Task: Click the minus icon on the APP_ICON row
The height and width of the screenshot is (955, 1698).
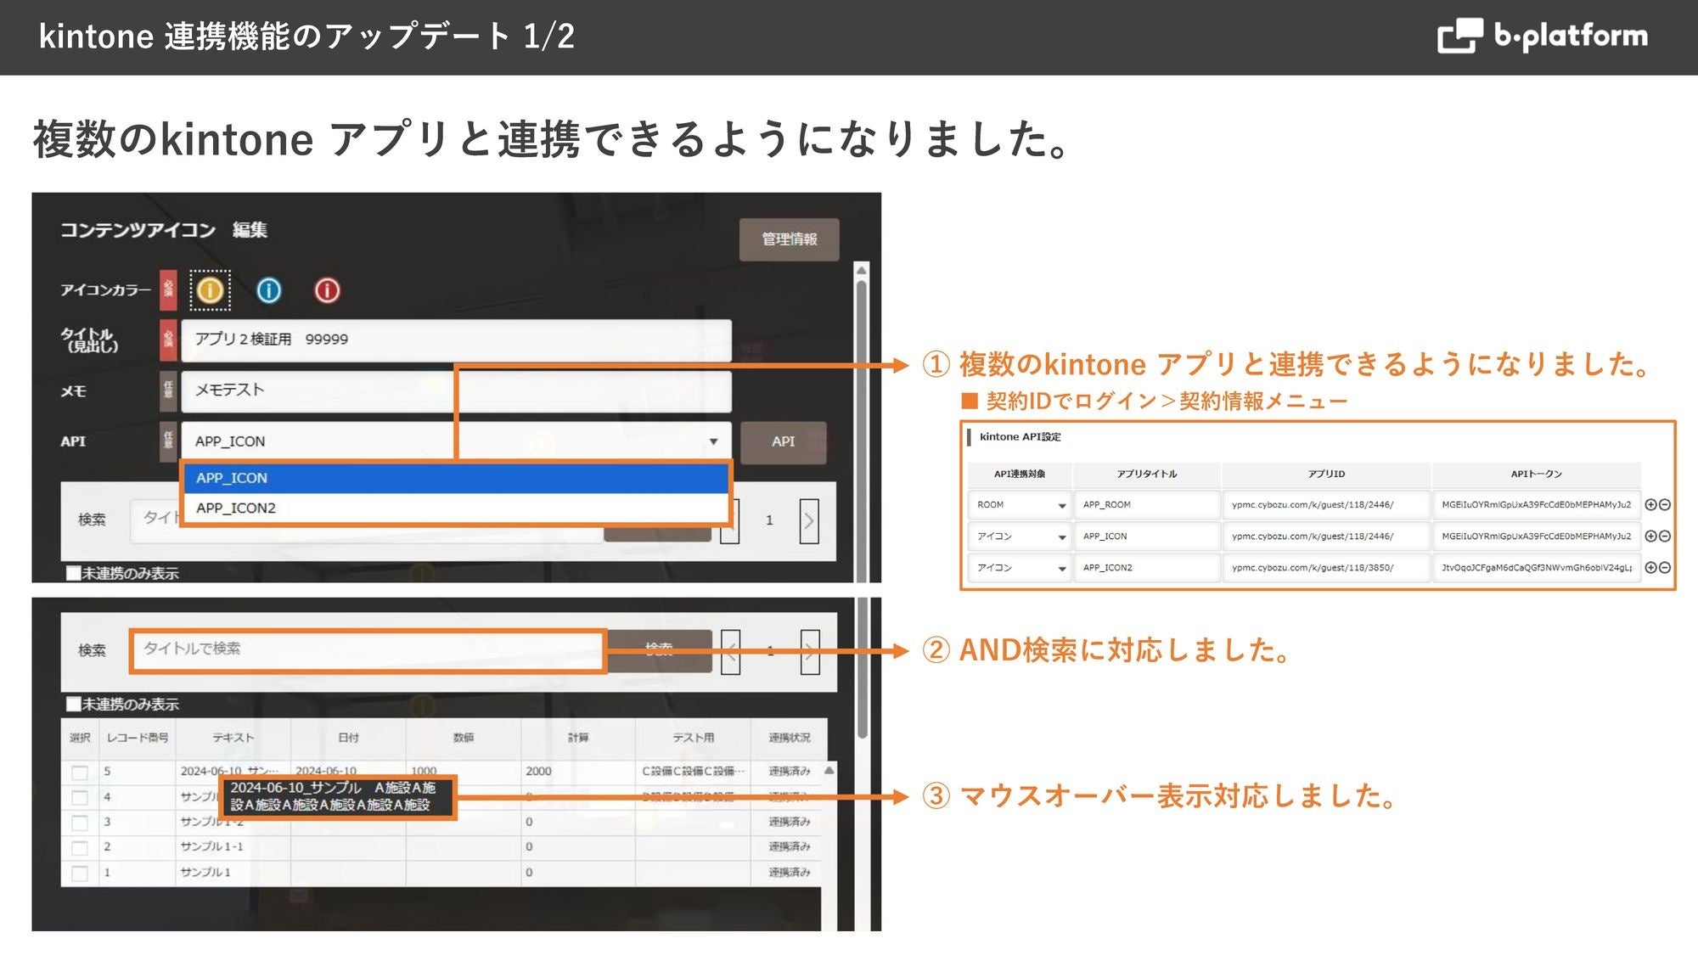Action: (x=1665, y=536)
